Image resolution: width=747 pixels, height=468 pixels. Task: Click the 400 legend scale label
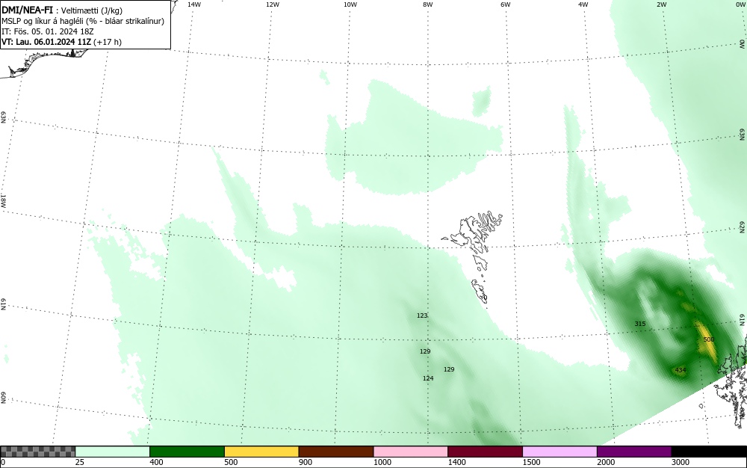coord(156,462)
